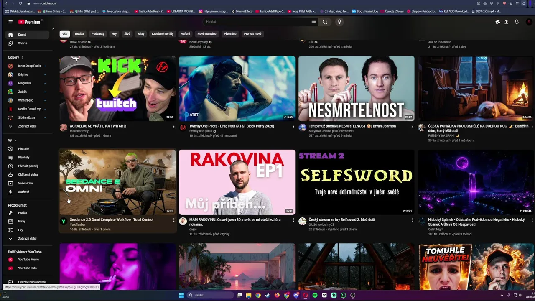
Task: Open Hudba under Prozkoumat
Action: point(28,213)
